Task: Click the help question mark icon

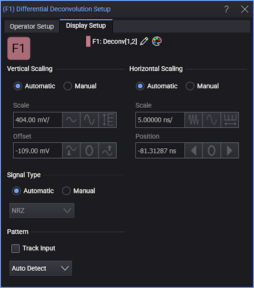Action: (x=226, y=9)
